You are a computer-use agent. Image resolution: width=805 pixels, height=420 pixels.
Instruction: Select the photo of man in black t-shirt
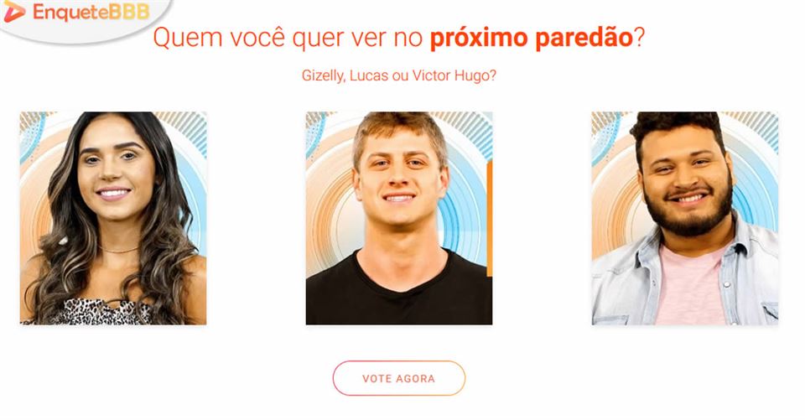point(399,218)
